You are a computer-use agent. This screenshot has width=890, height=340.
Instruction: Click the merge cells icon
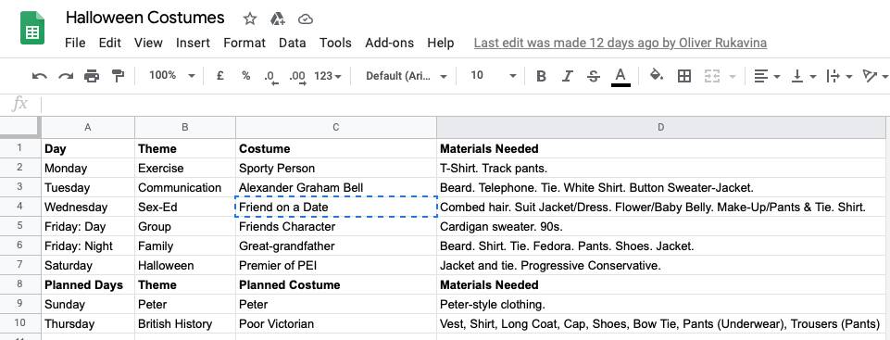tap(711, 75)
